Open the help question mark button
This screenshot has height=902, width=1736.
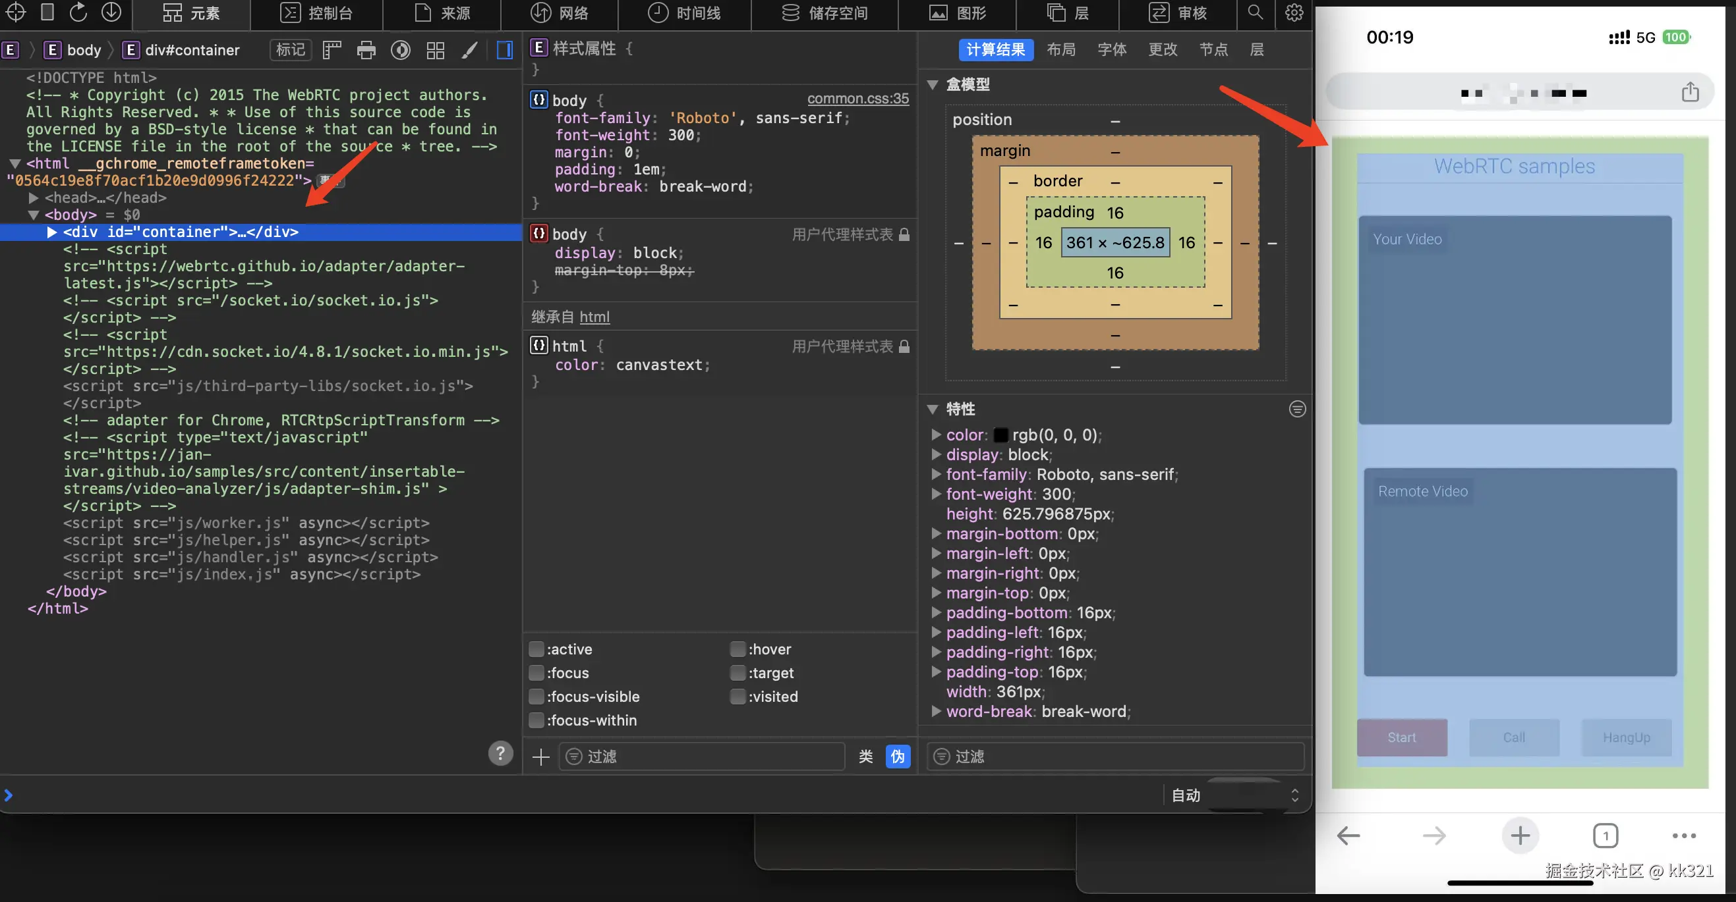click(500, 753)
